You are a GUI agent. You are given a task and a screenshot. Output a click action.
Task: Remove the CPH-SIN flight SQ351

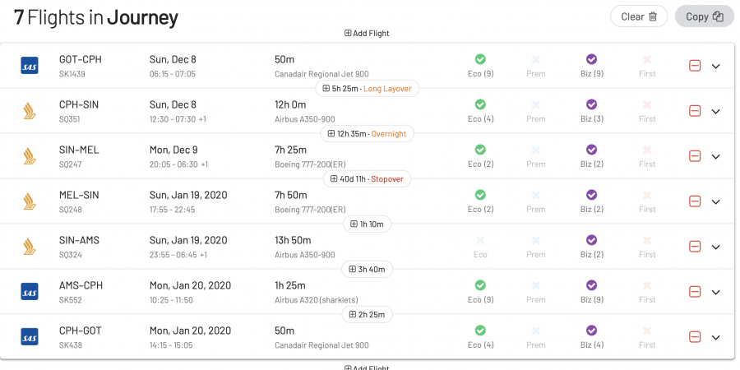[695, 111]
